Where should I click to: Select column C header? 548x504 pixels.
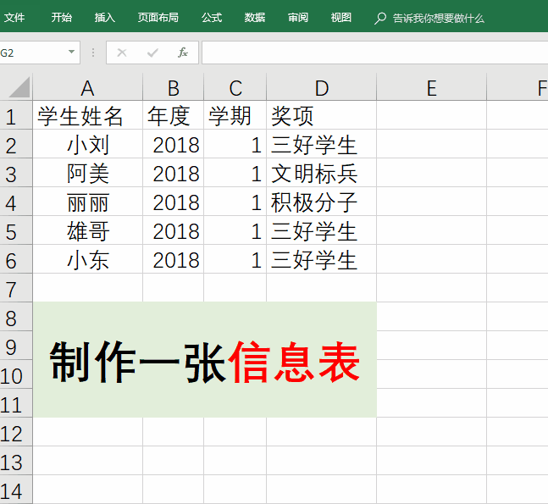(235, 87)
